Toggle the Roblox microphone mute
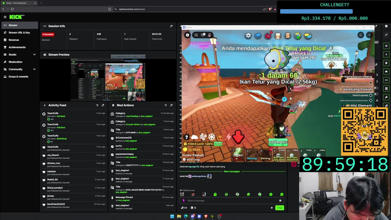This screenshot has height=220, width=391. click(x=210, y=35)
